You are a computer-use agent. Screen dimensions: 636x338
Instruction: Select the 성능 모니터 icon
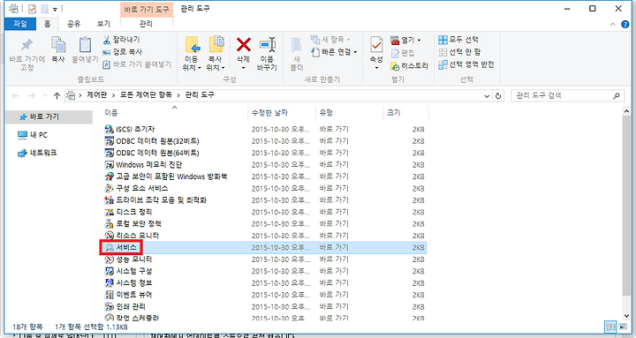pyautogui.click(x=109, y=259)
